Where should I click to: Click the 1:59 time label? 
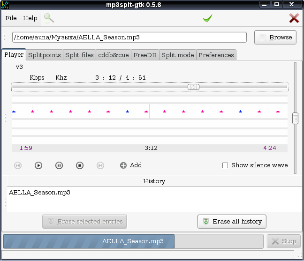click(x=26, y=148)
